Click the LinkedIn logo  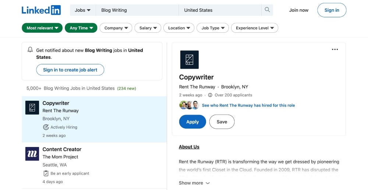point(41,10)
